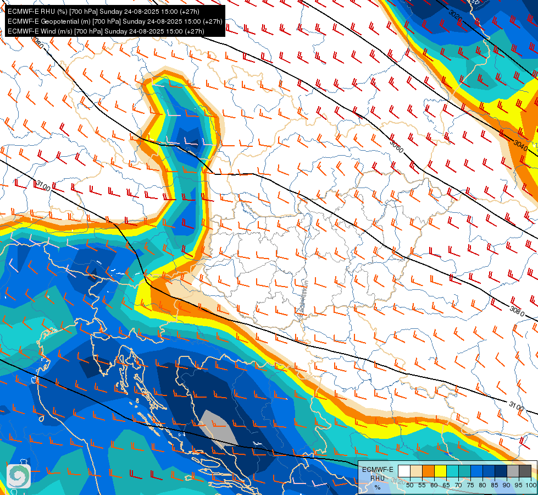The image size is (538, 495).
Task: Click the faint 3120 label inside legend
Action: coord(398,481)
